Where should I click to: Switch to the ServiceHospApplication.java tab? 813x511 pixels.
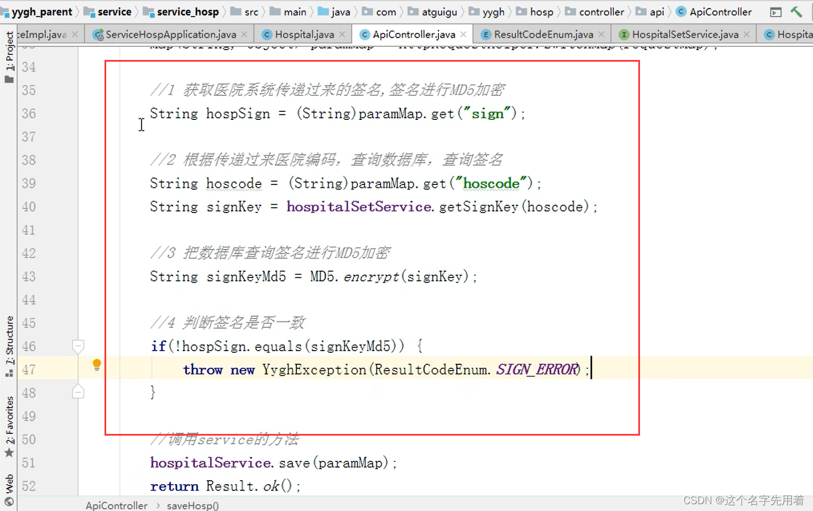click(x=171, y=34)
